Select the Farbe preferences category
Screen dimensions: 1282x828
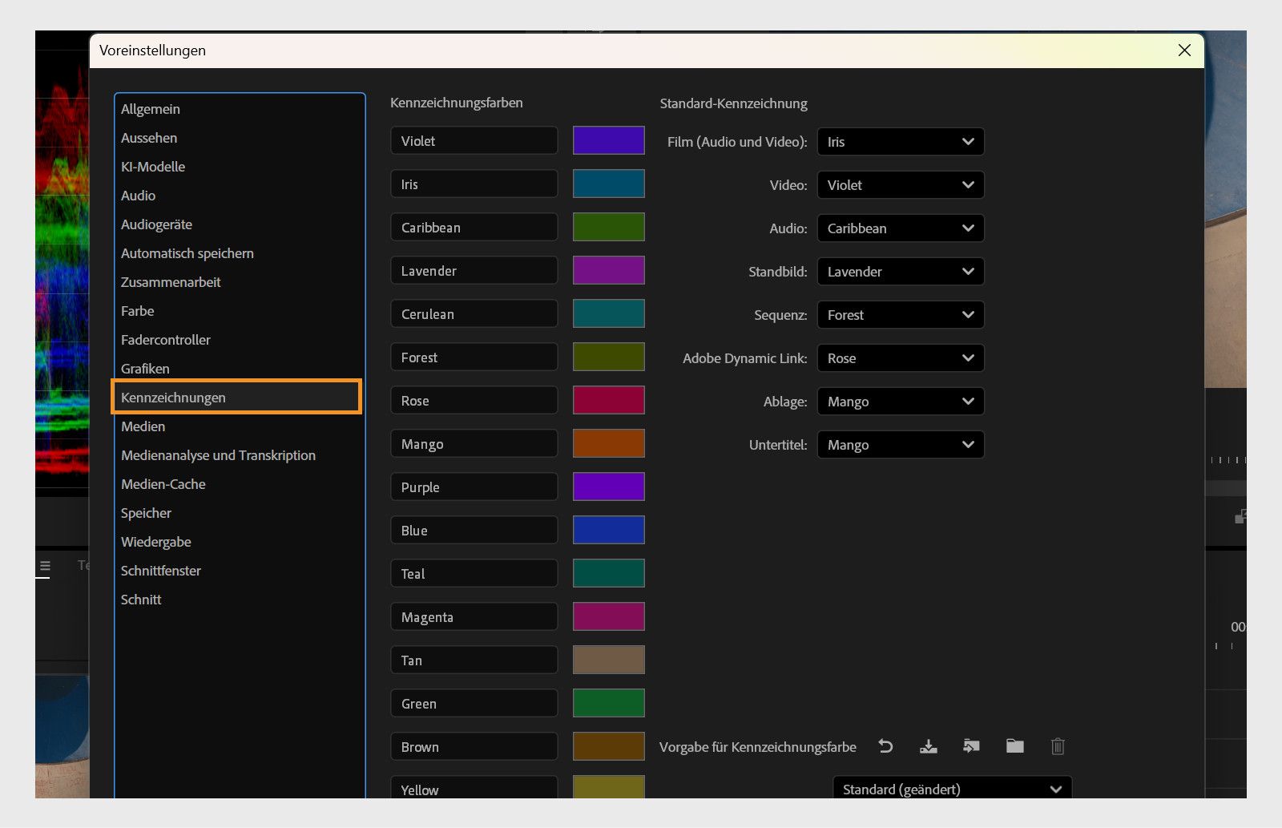click(x=239, y=311)
